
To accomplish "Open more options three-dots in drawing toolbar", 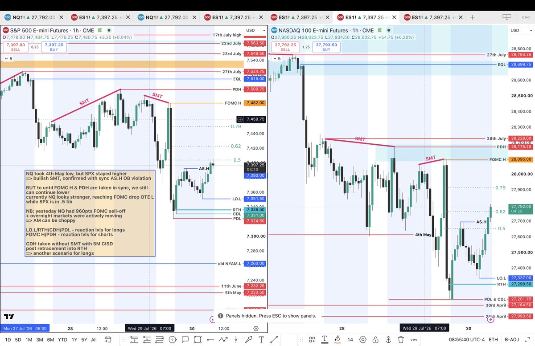I will tap(413, 339).
